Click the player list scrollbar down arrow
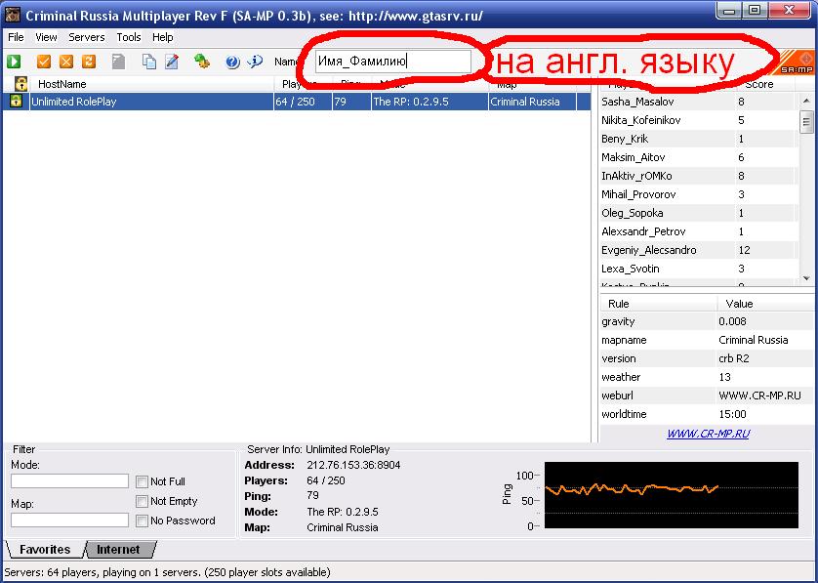This screenshot has width=818, height=583. [806, 278]
